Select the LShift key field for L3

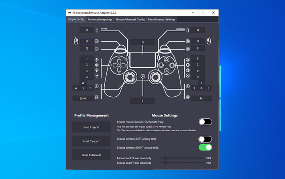point(83,98)
